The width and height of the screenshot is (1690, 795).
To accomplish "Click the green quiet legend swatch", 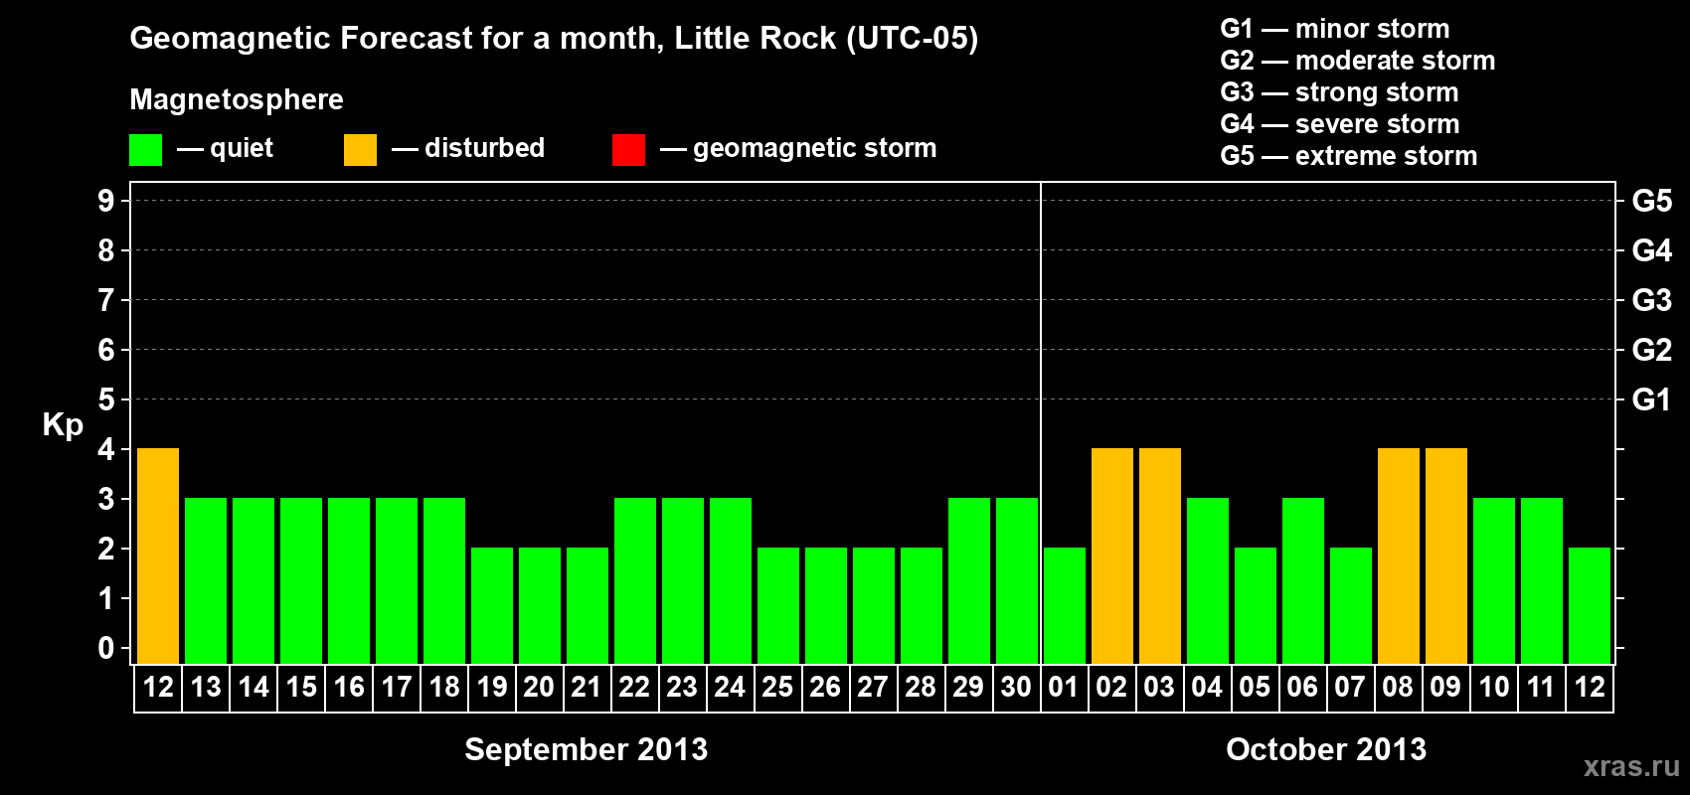I will [146, 150].
